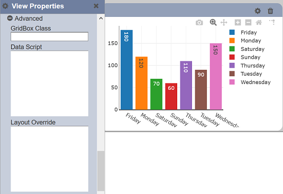
Task: Click the orange Monday legend swatch
Action: (x=232, y=41)
